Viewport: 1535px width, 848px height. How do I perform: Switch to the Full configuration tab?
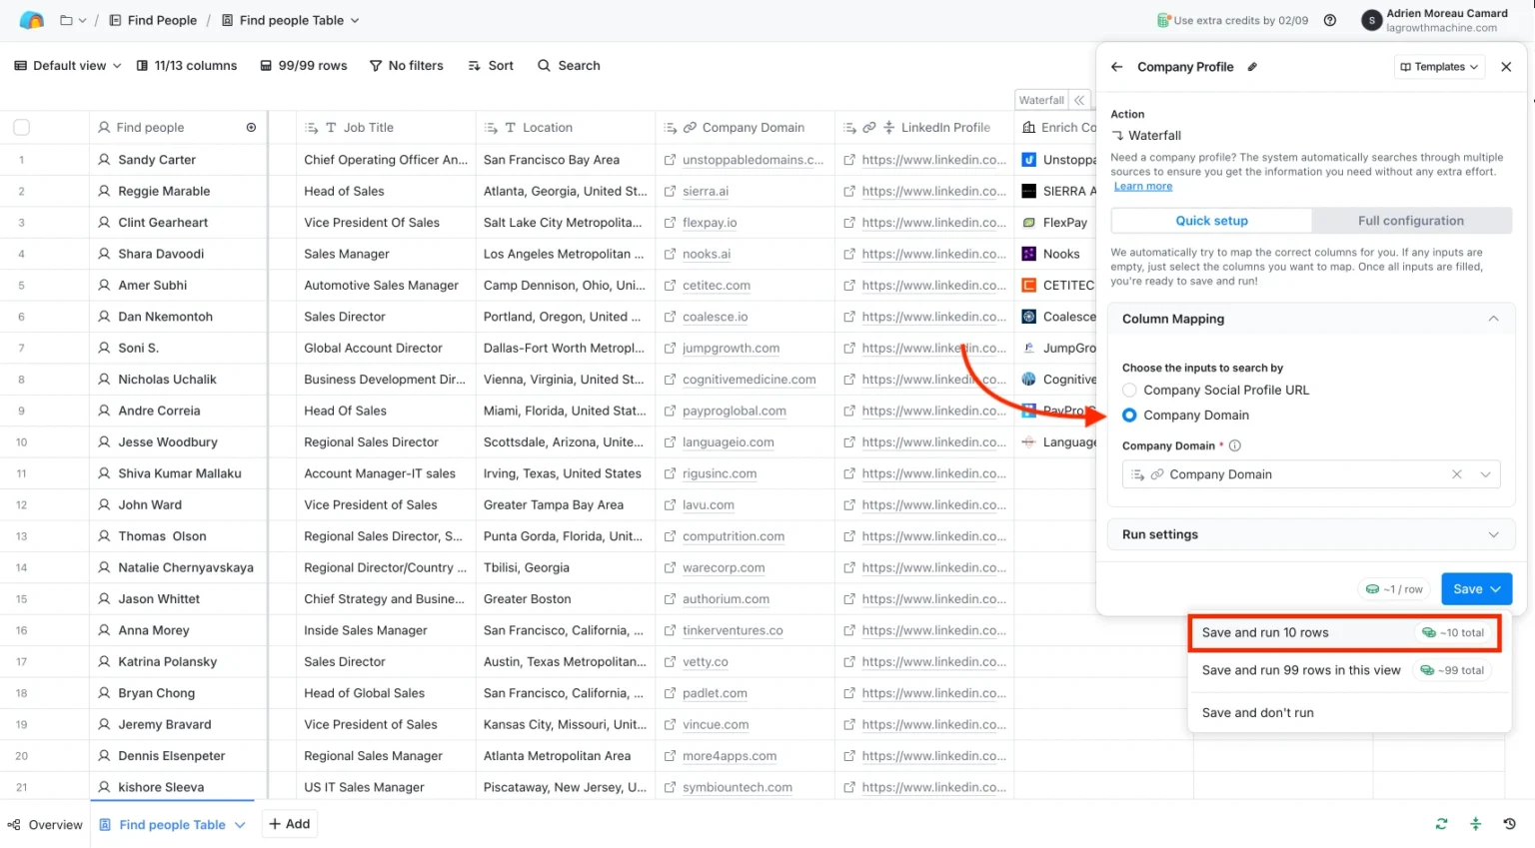(x=1410, y=221)
